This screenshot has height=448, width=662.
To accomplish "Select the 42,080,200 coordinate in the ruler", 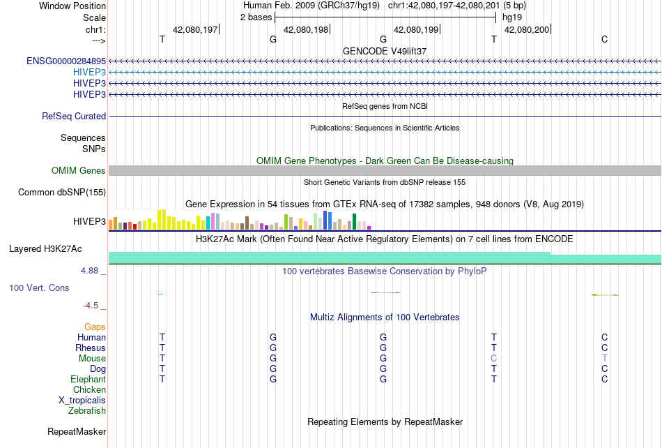I will (x=527, y=29).
